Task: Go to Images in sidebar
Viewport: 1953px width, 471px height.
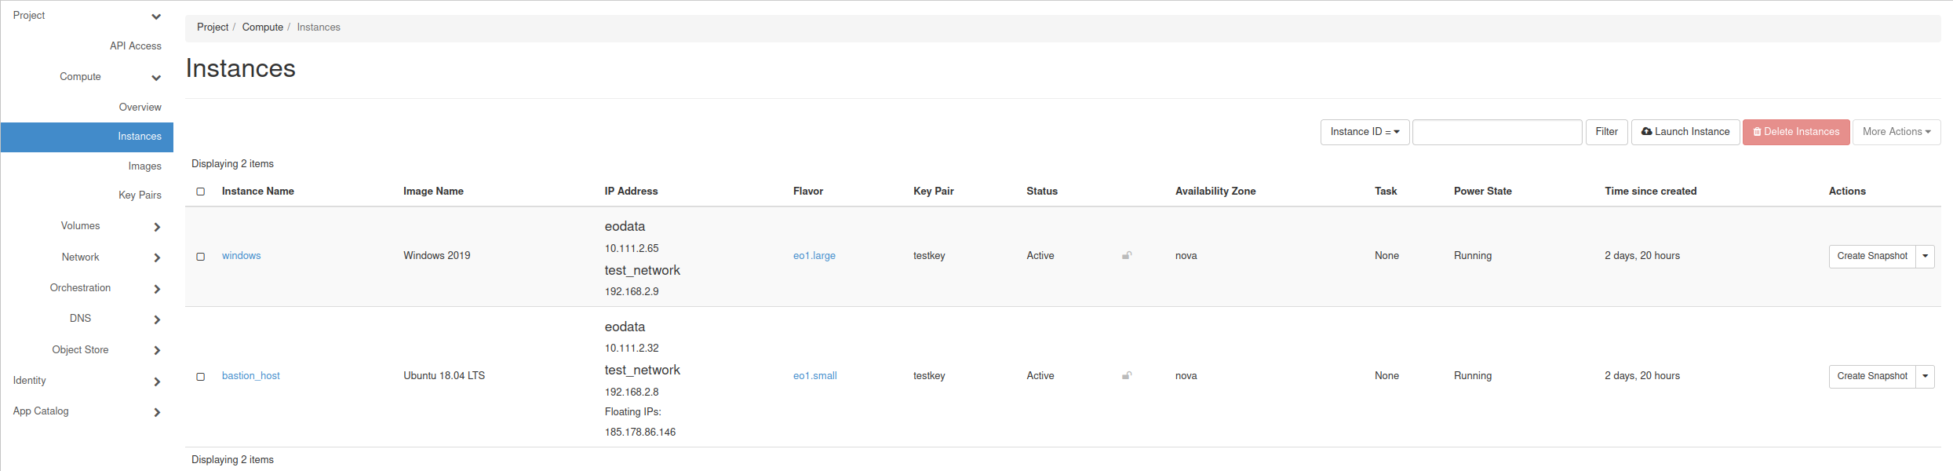Action: (x=144, y=166)
